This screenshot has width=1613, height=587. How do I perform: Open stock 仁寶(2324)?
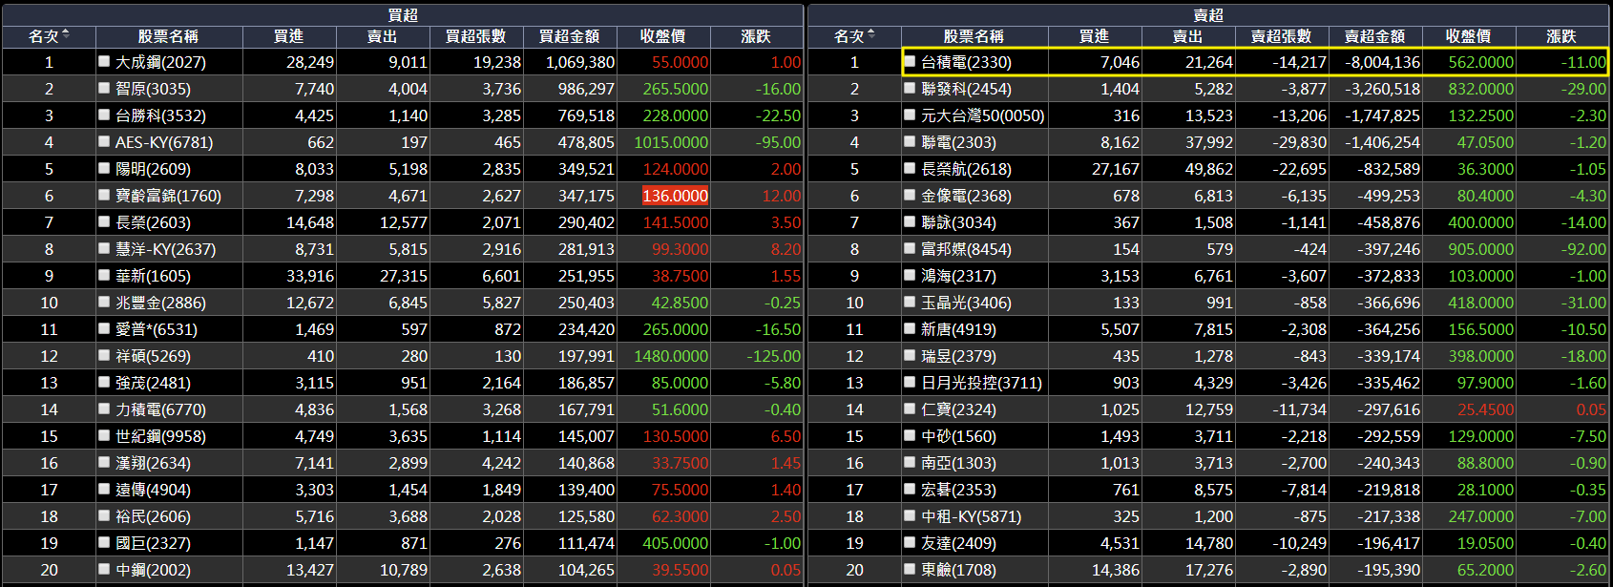958,409
